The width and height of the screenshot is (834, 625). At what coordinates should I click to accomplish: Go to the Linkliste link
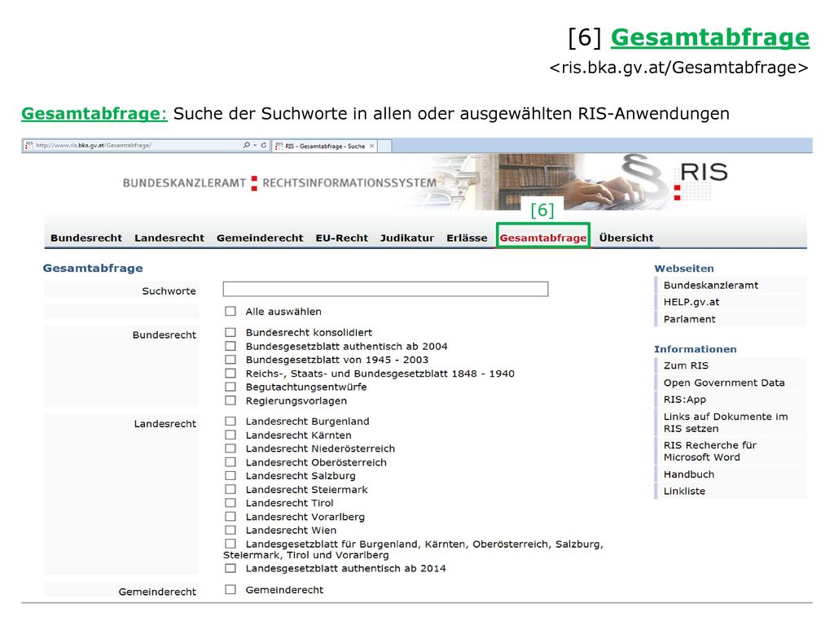684,491
